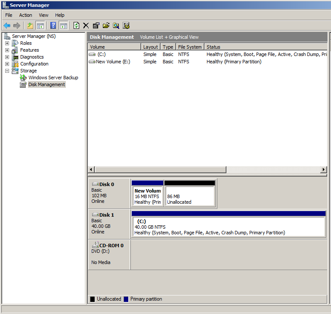
Task: Expand the Features node
Action: (x=7, y=50)
